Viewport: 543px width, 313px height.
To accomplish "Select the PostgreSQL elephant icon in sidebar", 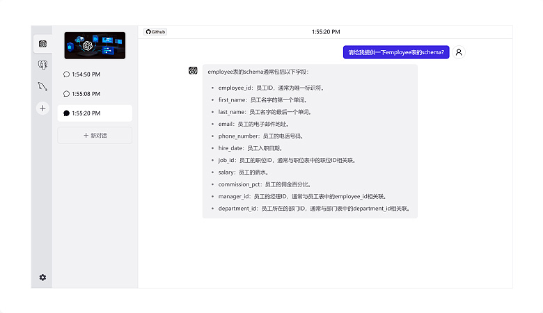I will pos(42,65).
